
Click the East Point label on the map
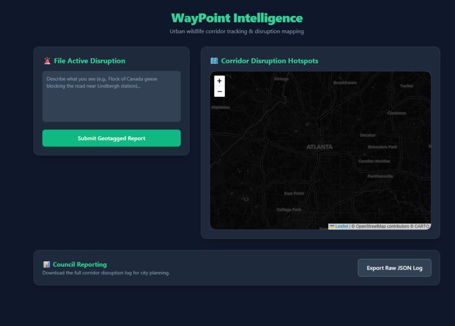(294, 193)
